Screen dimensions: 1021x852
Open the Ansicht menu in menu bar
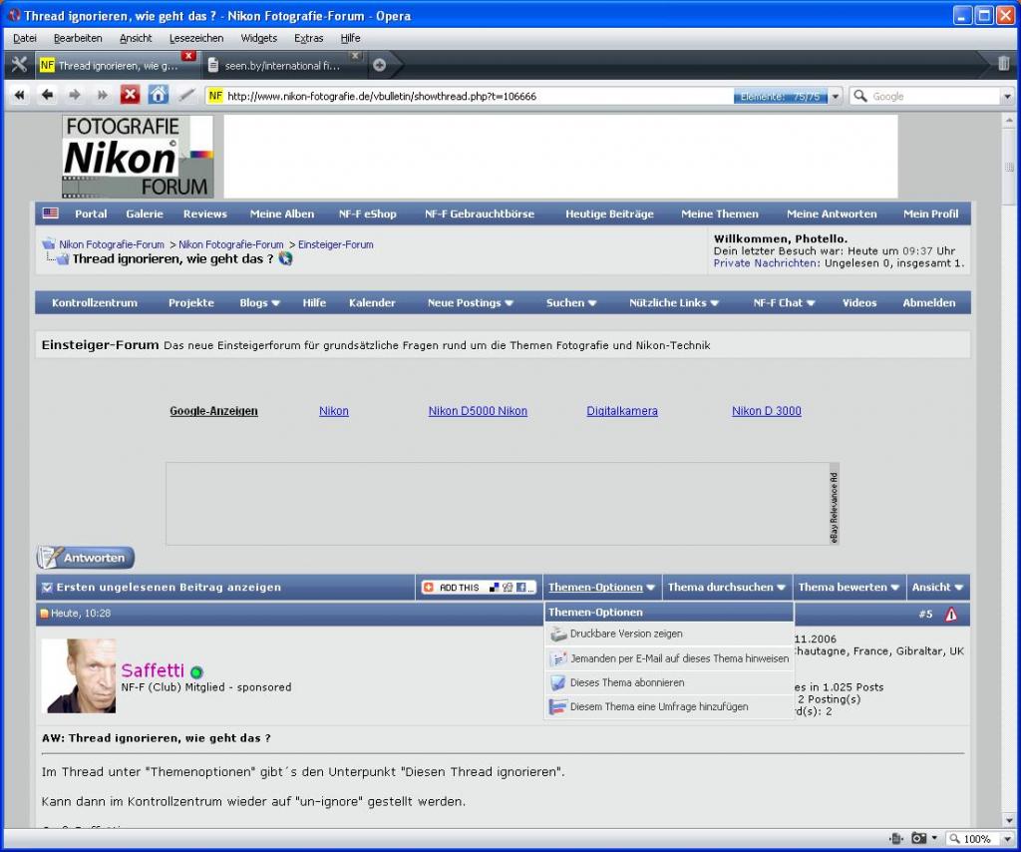[x=136, y=38]
